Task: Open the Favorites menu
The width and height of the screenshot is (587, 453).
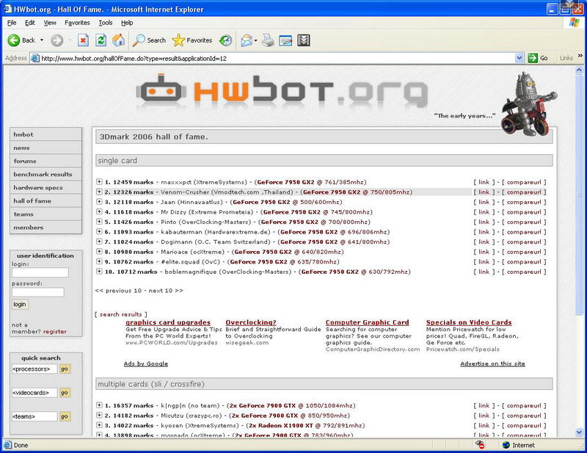Action: pyautogui.click(x=77, y=23)
